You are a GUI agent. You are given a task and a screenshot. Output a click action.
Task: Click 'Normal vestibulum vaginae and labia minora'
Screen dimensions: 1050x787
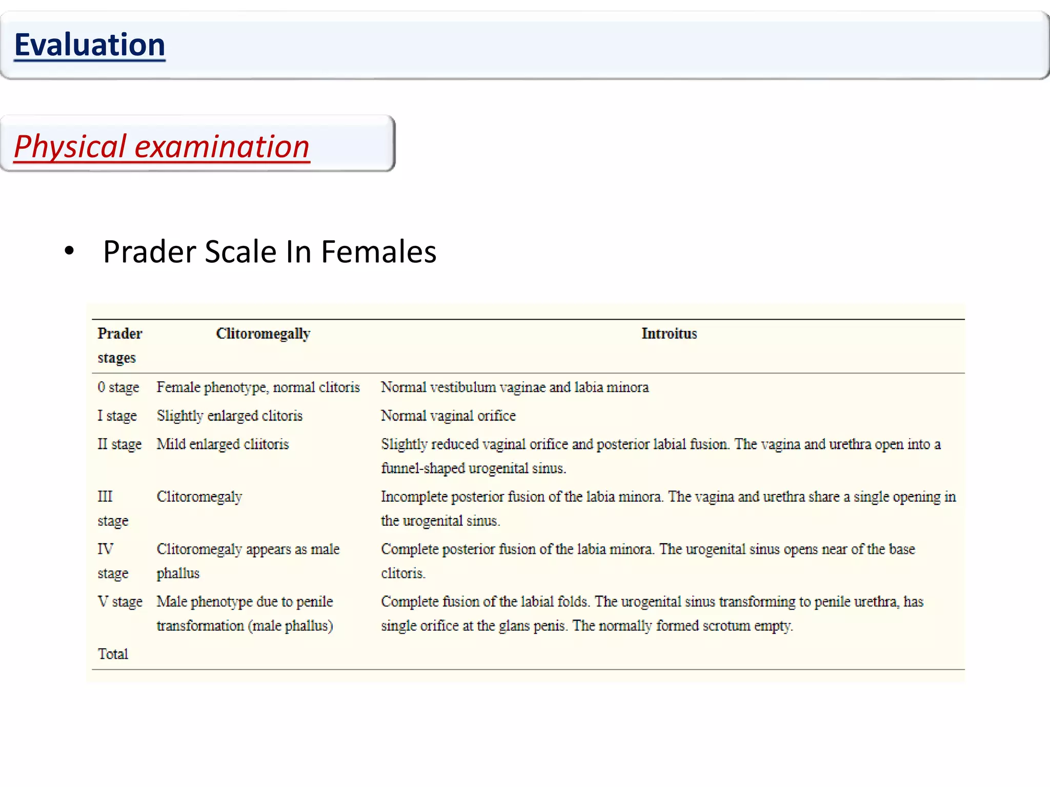[515, 387]
